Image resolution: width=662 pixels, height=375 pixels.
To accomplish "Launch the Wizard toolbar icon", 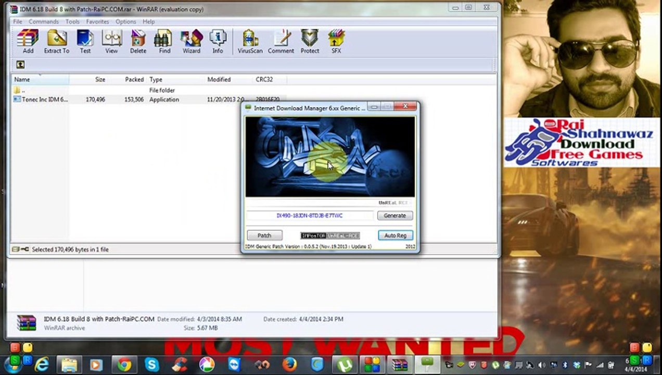I will point(192,42).
